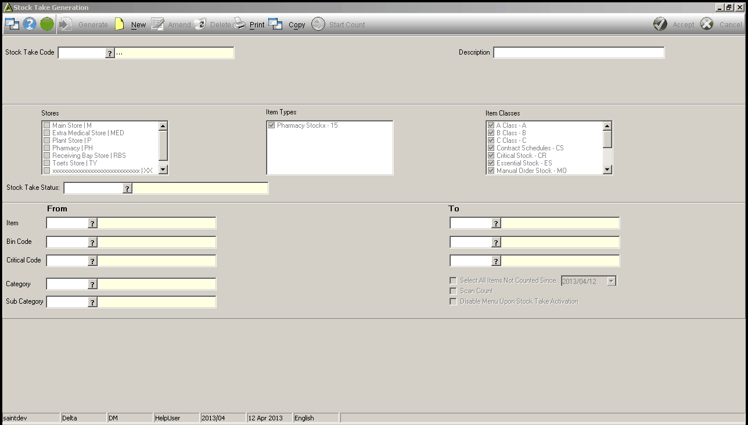Click the green circle toolbar icon

[47, 24]
